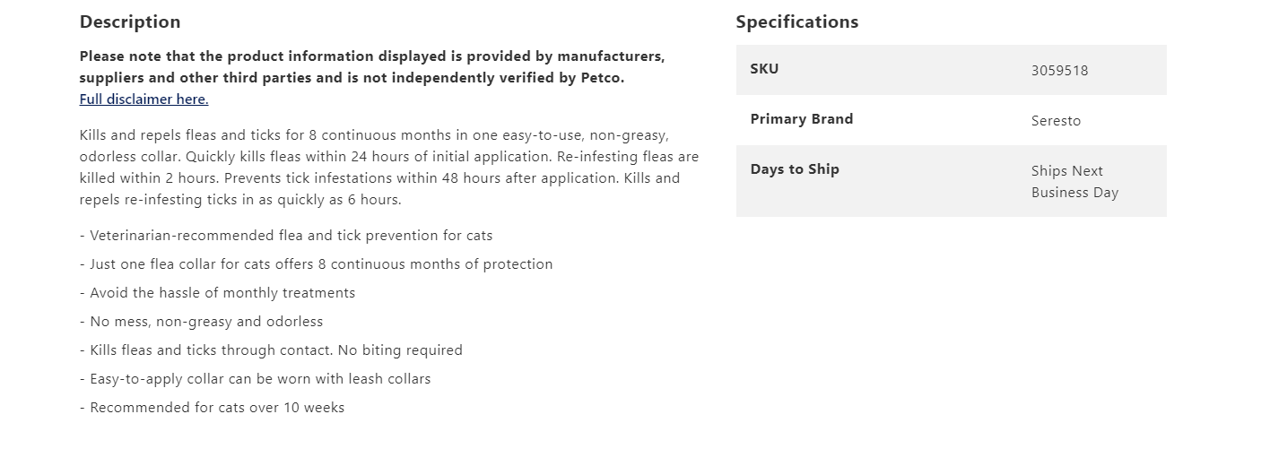Image resolution: width=1270 pixels, height=466 pixels.
Task: Click the sentence about re-infesting ticks
Action: coord(240,200)
